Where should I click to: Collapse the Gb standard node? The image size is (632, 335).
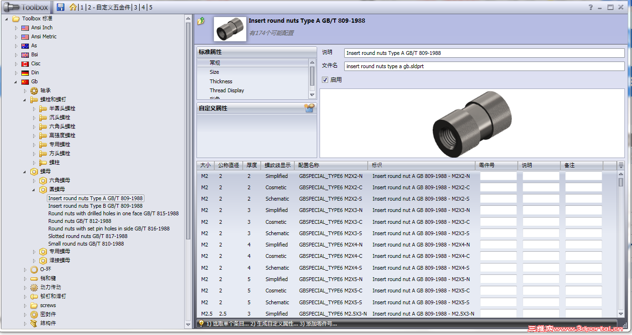[16, 82]
